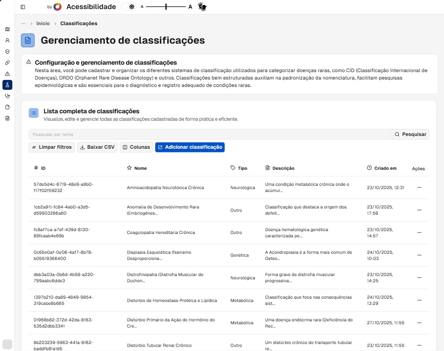Screen dimensions: 444x351
Task: Open the map icon in sidebar
Action: coord(7,29)
